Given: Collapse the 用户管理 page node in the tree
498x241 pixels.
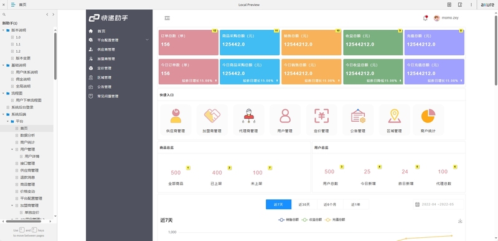Looking at the screenshot, I should [x=12, y=149].
